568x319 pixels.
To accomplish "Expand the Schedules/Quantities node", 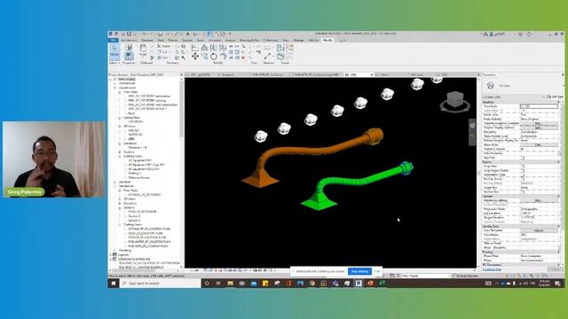I will click(111, 259).
